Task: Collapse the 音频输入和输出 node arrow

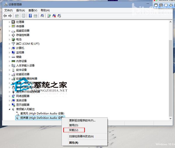Action: 10,109
